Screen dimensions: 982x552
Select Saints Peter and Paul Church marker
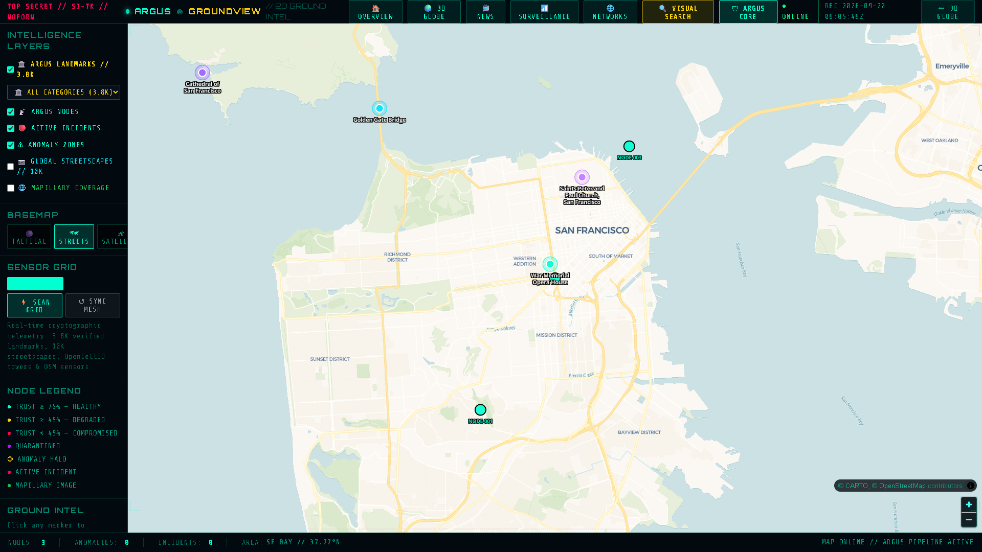coord(582,177)
